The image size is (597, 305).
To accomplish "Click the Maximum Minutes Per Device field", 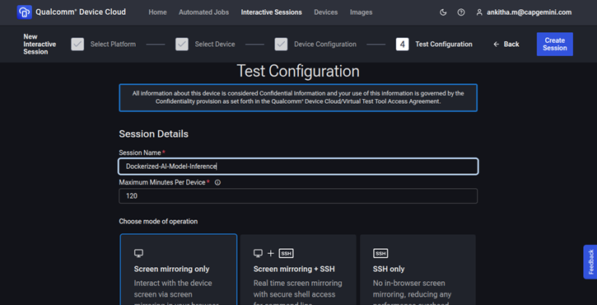I will pyautogui.click(x=298, y=196).
